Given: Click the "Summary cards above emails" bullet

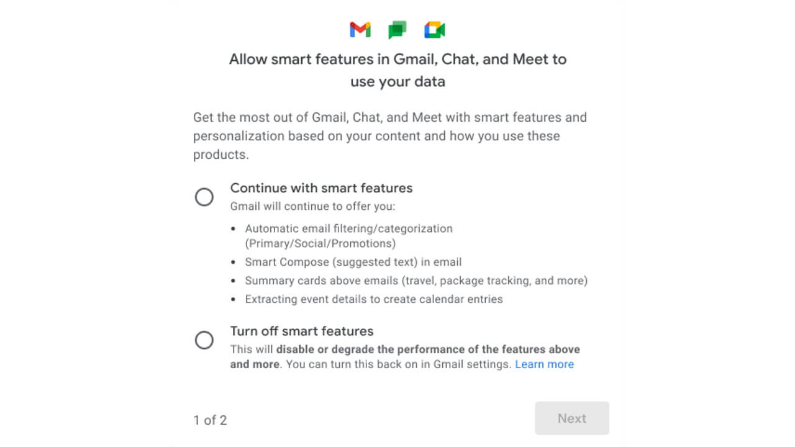Looking at the screenshot, I should coord(416,281).
